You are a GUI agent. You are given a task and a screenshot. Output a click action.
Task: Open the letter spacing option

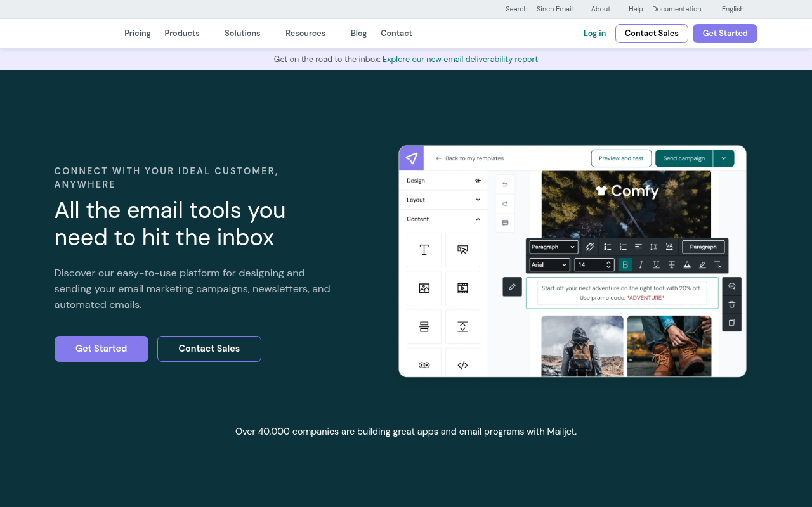point(669,247)
